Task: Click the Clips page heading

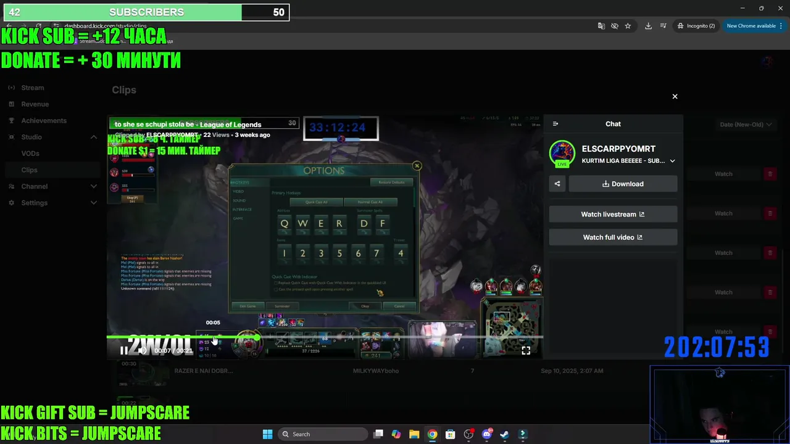Action: click(x=124, y=90)
